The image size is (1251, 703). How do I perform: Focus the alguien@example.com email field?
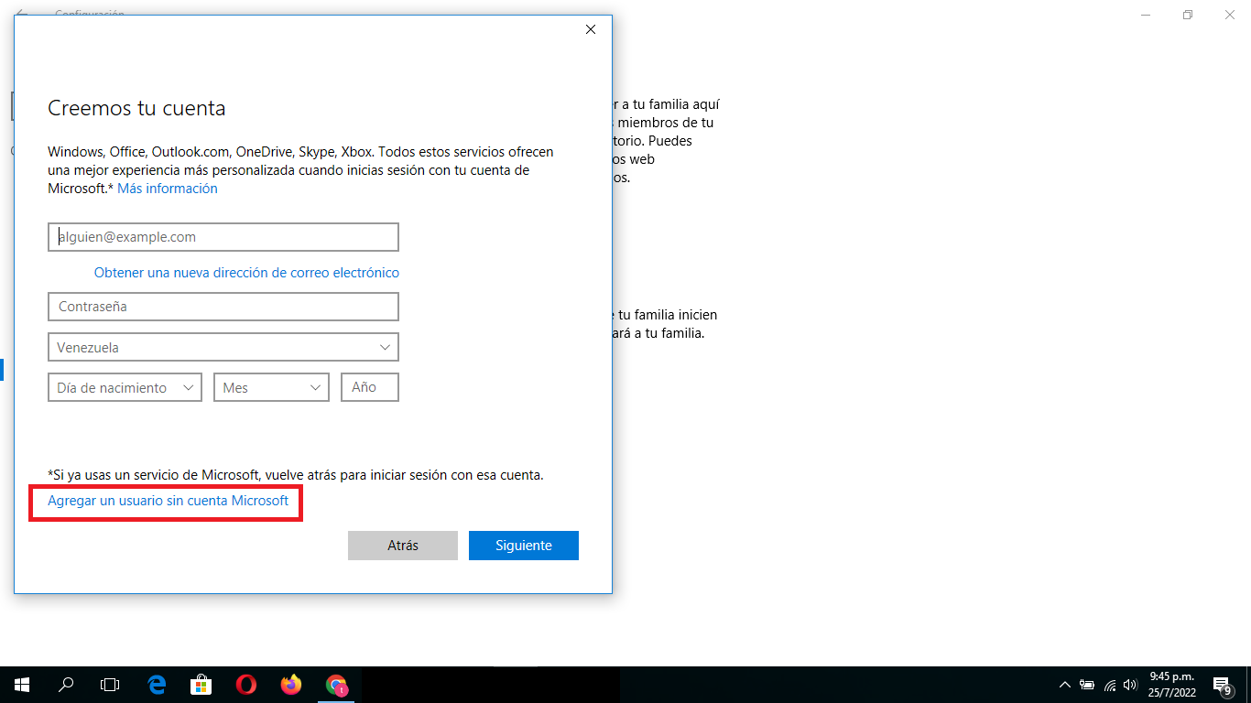pos(223,237)
